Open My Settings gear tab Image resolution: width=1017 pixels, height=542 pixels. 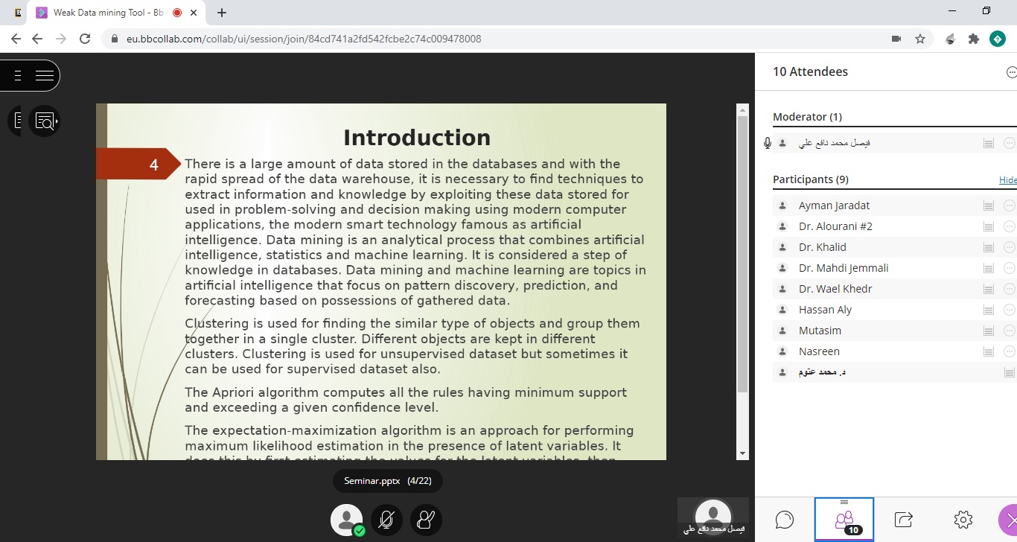[963, 519]
